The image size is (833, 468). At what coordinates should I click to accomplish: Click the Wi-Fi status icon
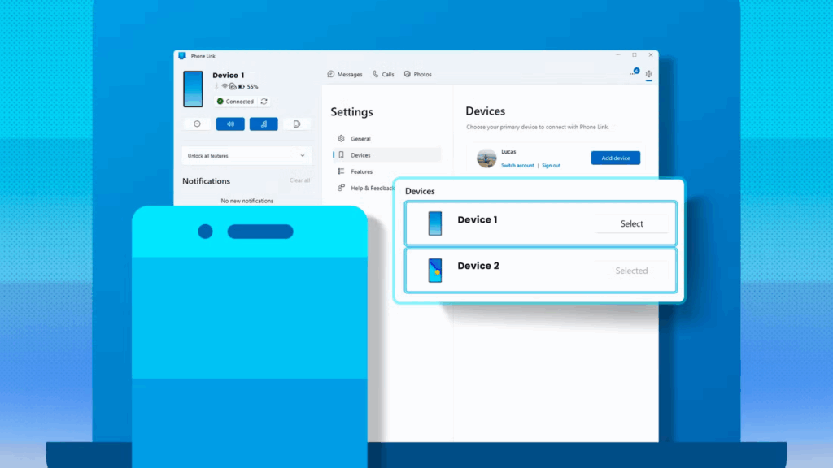point(225,86)
